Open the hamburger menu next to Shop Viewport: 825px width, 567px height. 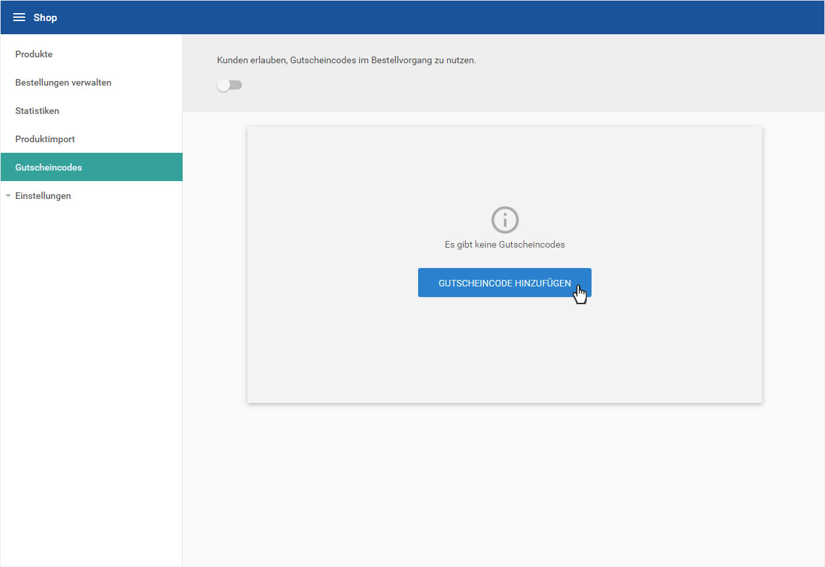pos(19,18)
